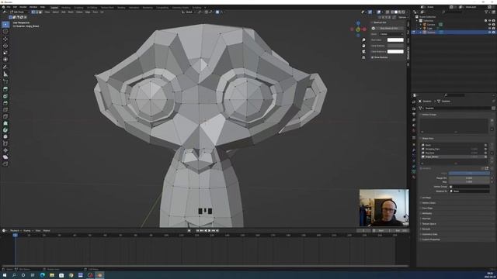The height and width of the screenshot is (279, 497).
Task: Open the green Object Data properties tab
Action: (414, 171)
